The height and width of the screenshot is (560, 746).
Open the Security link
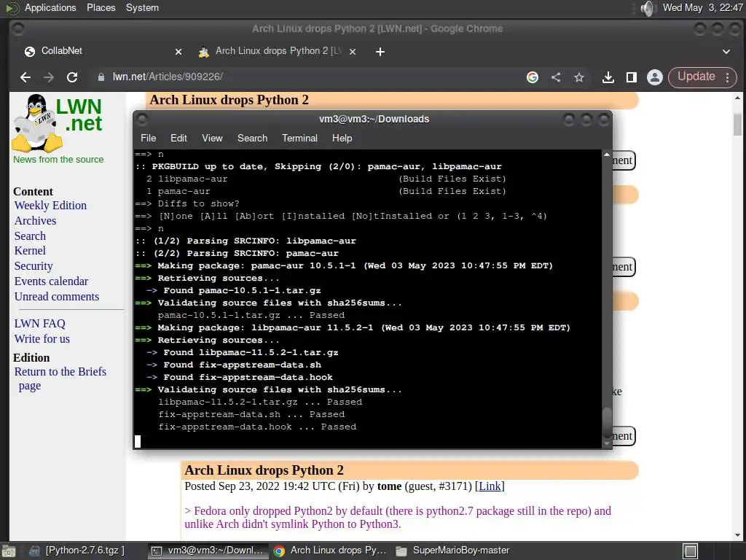[x=34, y=265]
